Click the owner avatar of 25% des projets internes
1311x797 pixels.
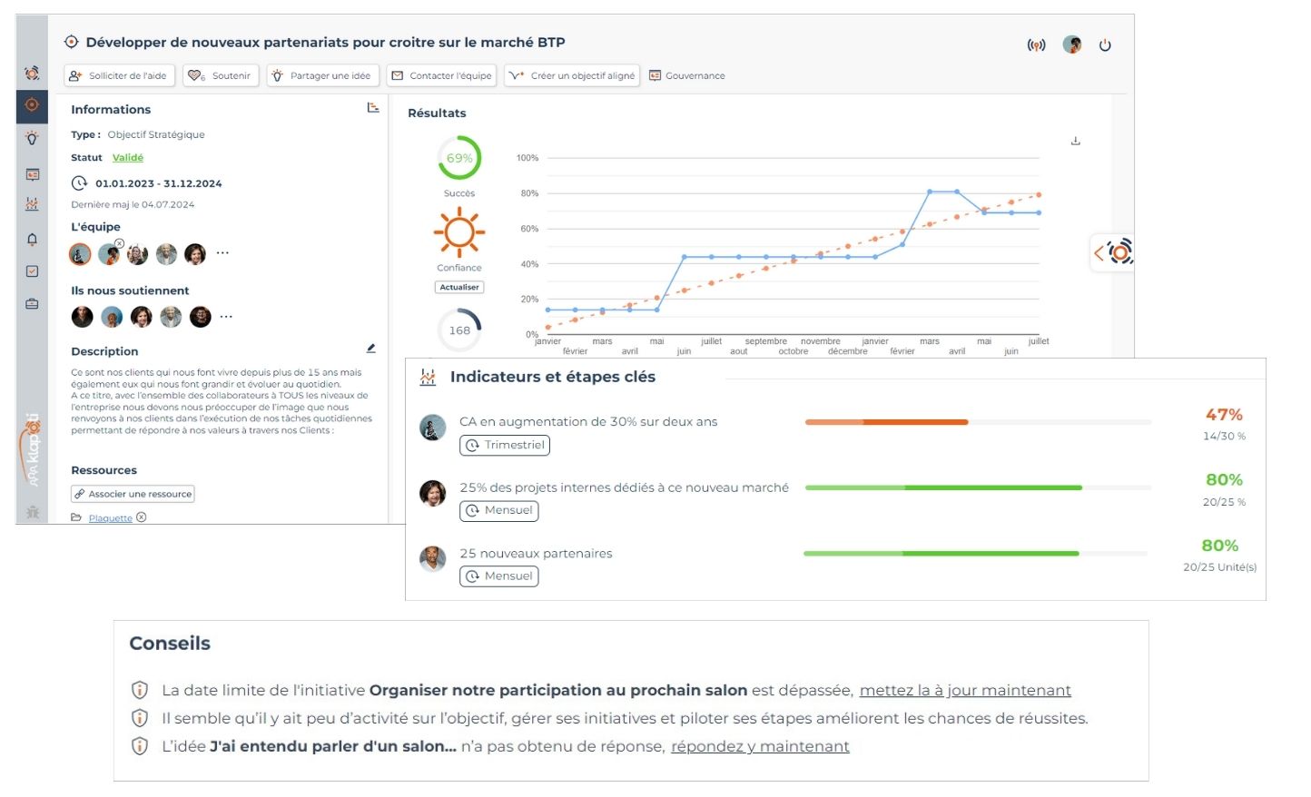[433, 493]
